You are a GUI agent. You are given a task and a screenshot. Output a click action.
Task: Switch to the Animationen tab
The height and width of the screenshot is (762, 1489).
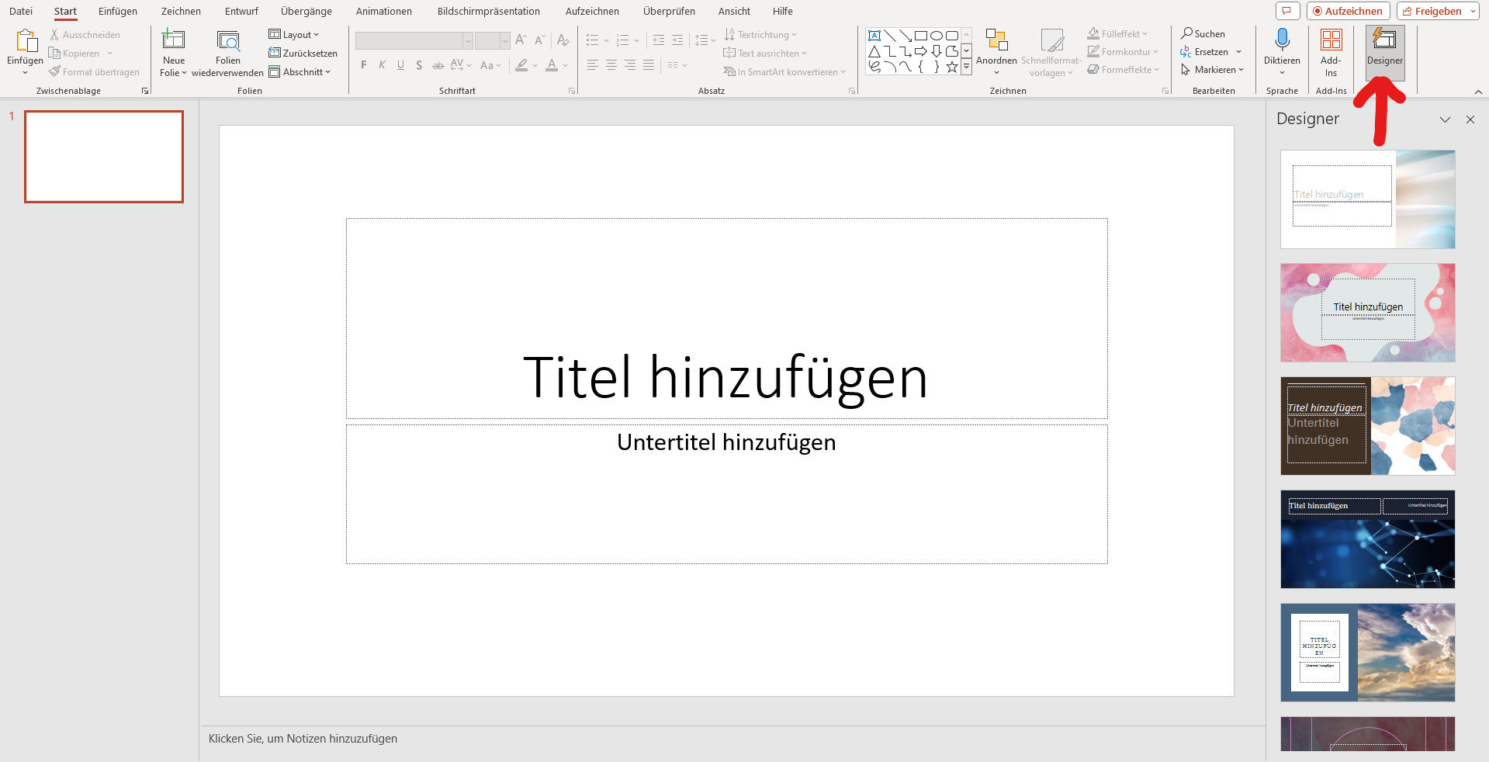[x=384, y=12]
